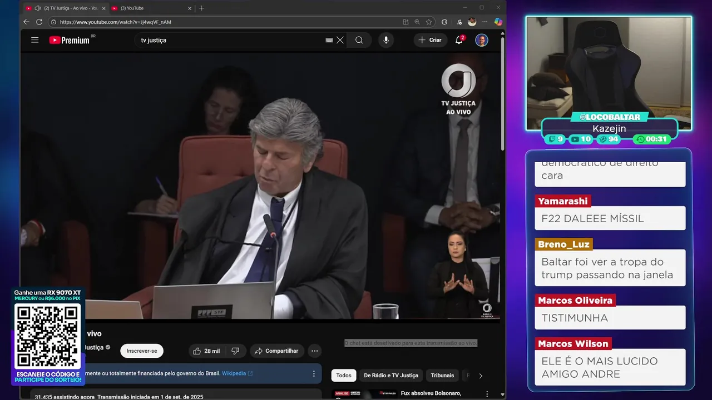Viewport: 712px width, 400px height.
Task: Select the 'De Rádio e TV Justiça' chip
Action: pyautogui.click(x=391, y=376)
